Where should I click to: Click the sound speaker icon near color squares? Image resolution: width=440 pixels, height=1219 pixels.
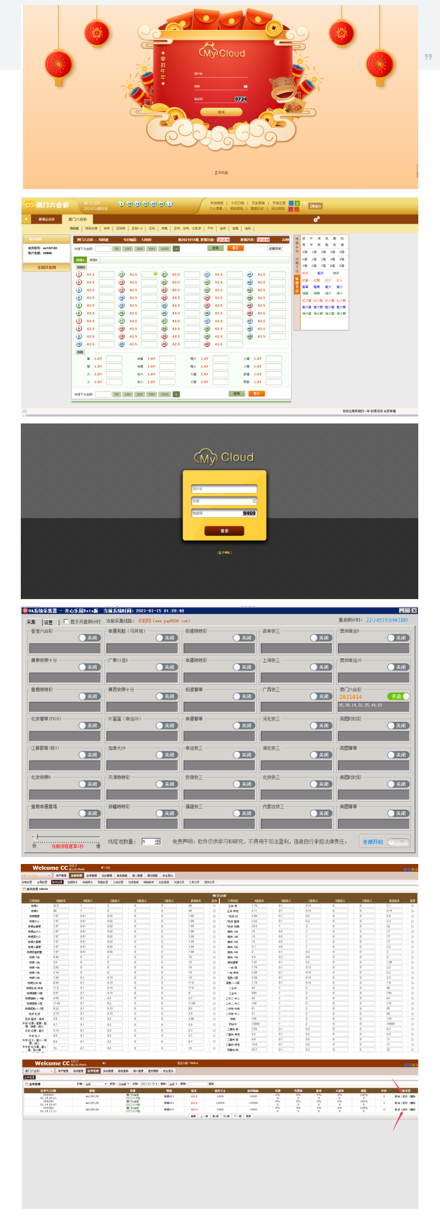pyautogui.click(x=305, y=203)
